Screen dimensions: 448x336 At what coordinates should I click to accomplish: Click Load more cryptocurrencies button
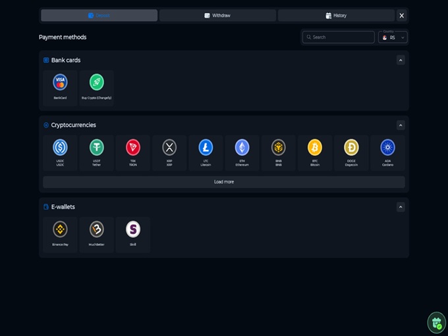click(x=224, y=181)
